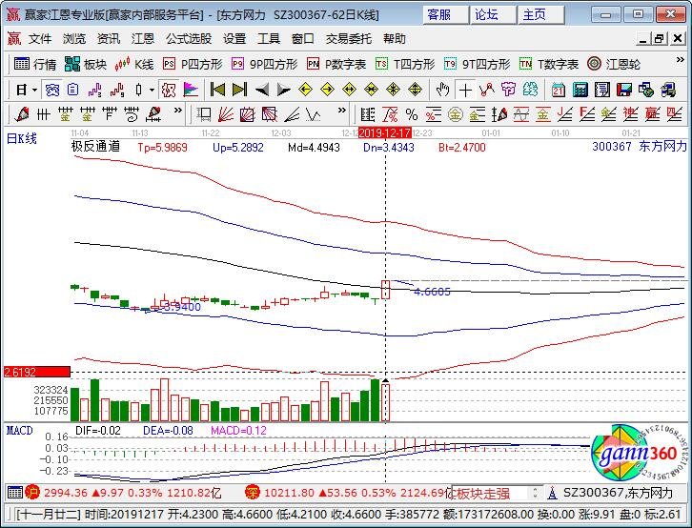This screenshot has height=528, width=692.
Task: Click the circled 金 golden ratio icon
Action: (455, 114)
